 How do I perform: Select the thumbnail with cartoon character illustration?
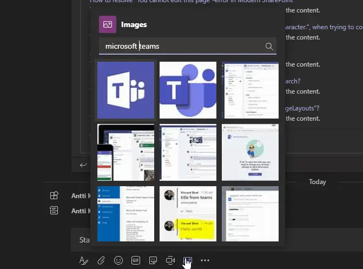click(x=250, y=152)
